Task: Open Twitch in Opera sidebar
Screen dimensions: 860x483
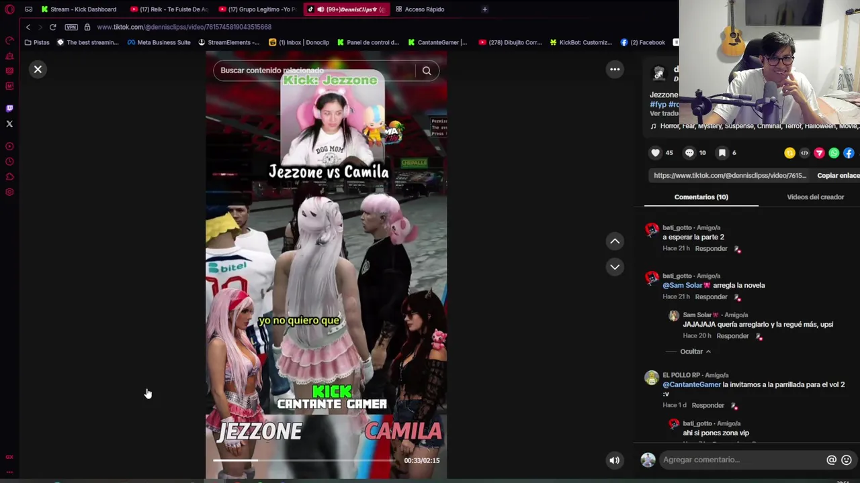Action: 9,108
